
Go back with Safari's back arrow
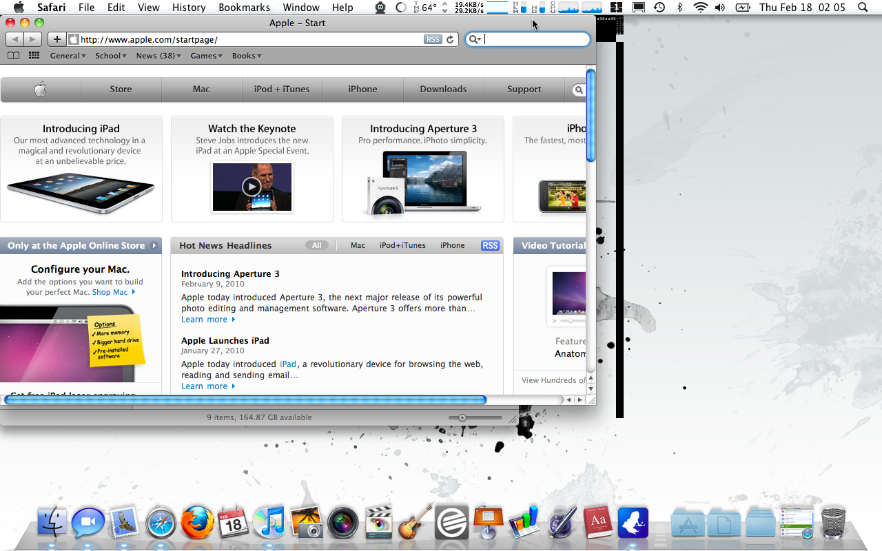[x=15, y=39]
